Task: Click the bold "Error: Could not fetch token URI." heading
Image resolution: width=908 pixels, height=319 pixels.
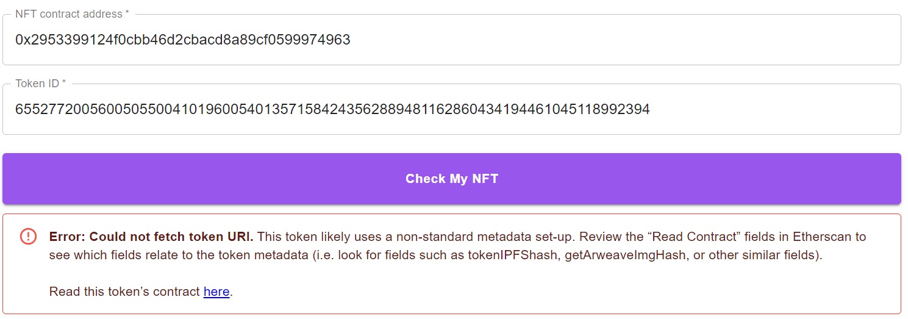Action: point(151,237)
